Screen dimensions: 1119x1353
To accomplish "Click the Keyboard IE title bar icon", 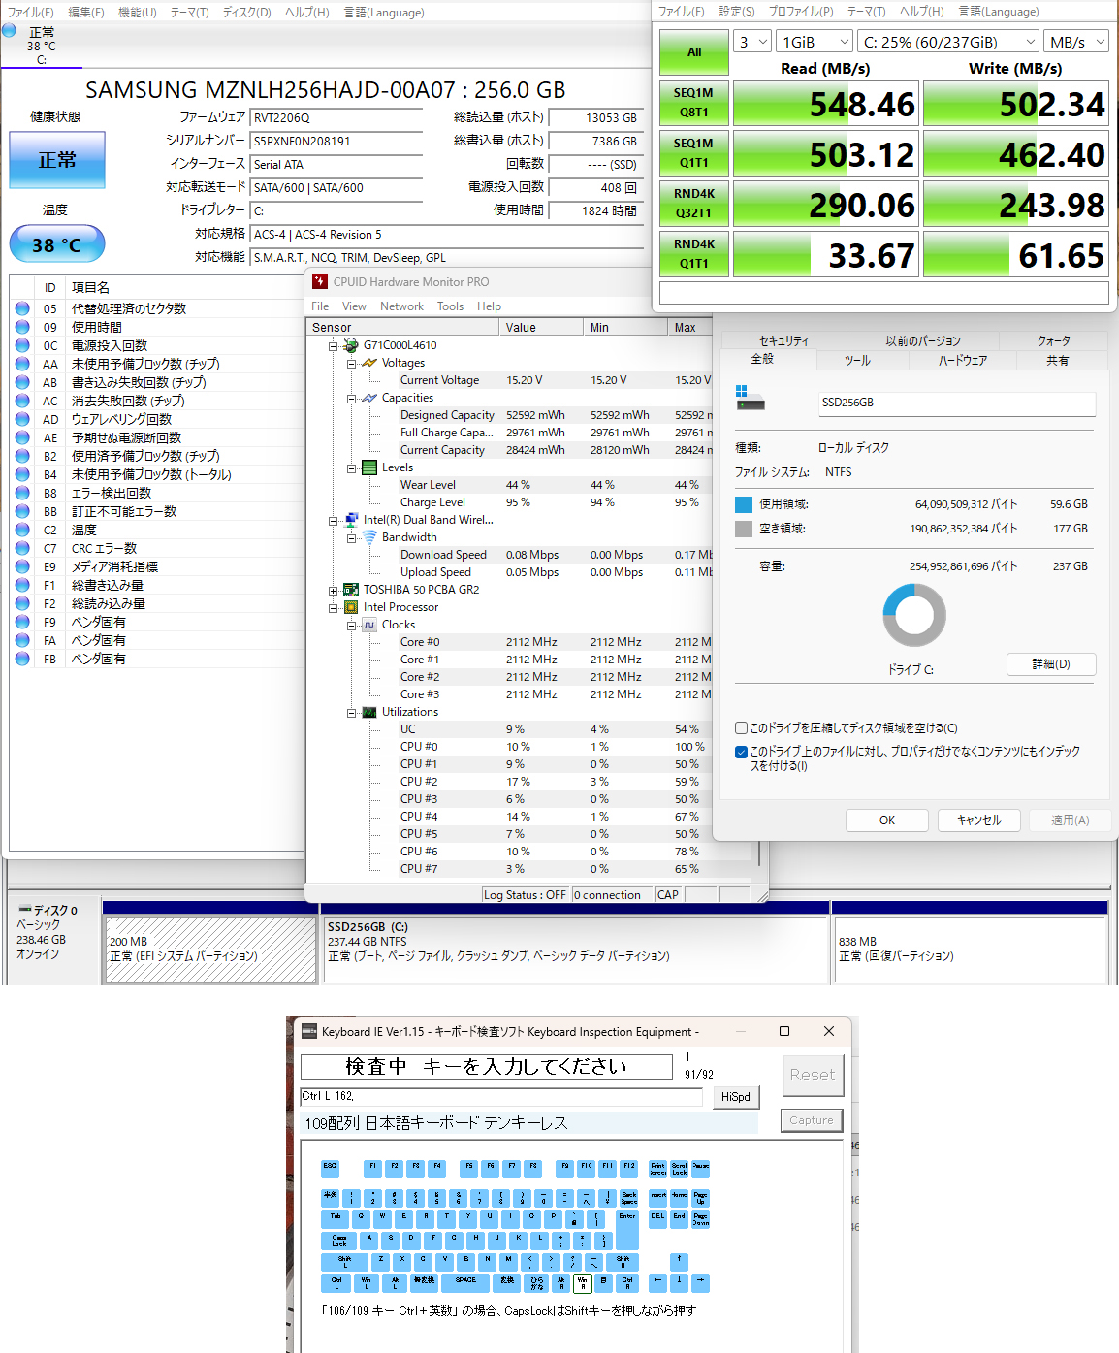I will click(309, 1031).
